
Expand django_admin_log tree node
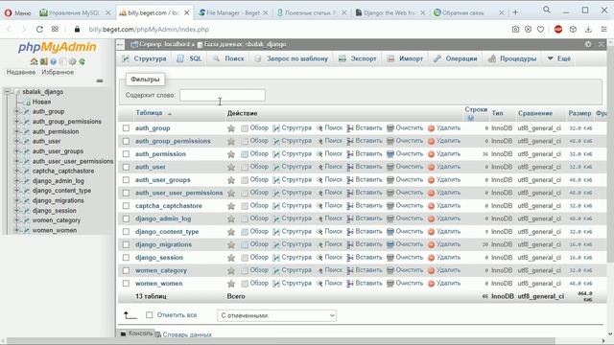tap(17, 181)
